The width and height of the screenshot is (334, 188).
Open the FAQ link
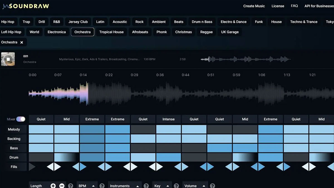point(294,6)
